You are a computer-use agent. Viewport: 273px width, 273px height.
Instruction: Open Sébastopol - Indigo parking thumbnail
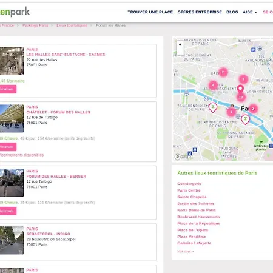point(12,240)
